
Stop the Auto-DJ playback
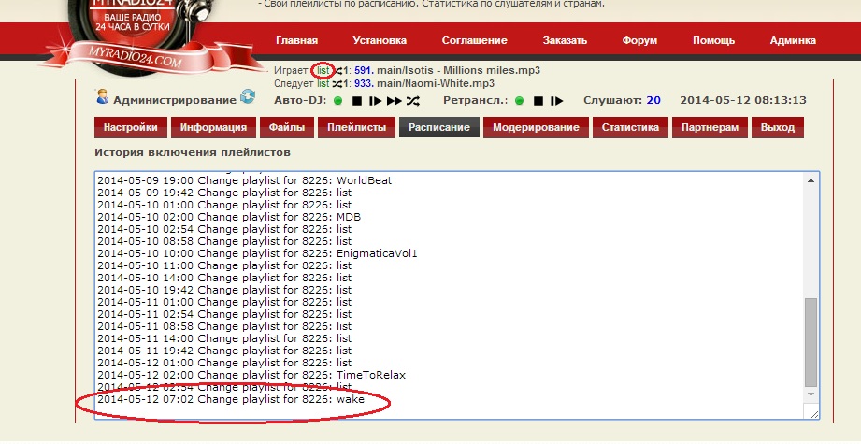coord(357,100)
